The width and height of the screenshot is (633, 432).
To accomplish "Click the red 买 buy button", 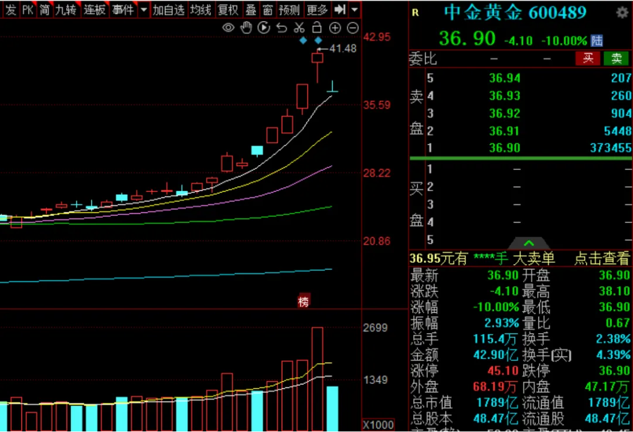I will [x=588, y=58].
